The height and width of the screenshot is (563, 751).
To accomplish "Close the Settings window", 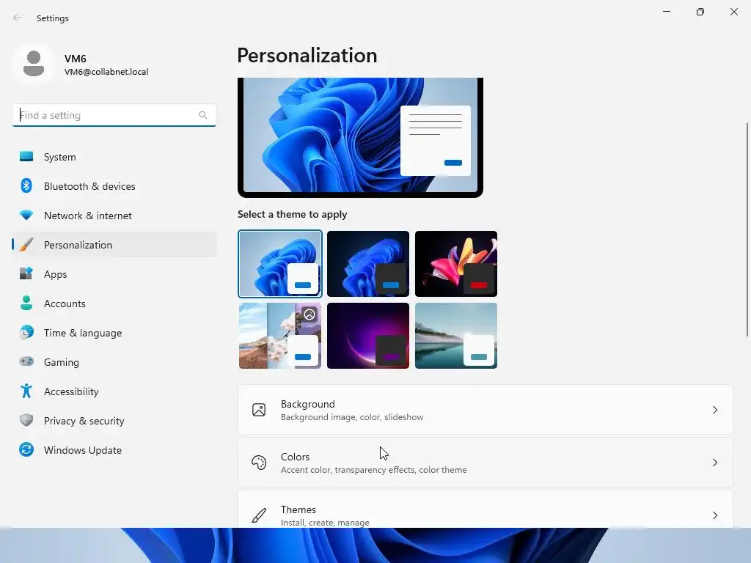I will tap(733, 12).
